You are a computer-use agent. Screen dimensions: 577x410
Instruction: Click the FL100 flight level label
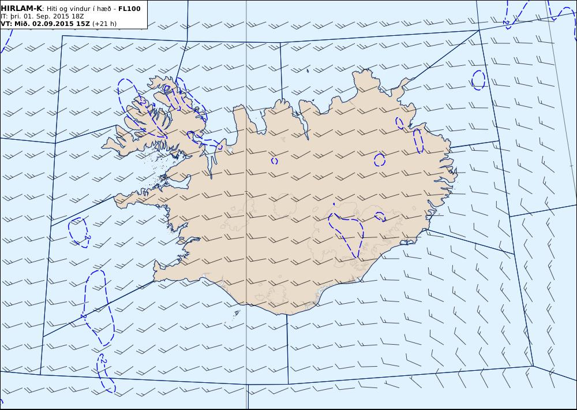[129, 9]
